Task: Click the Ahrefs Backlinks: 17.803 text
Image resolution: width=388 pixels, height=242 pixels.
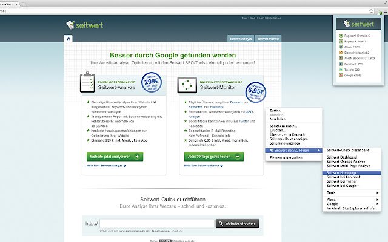Action: tap(360, 59)
